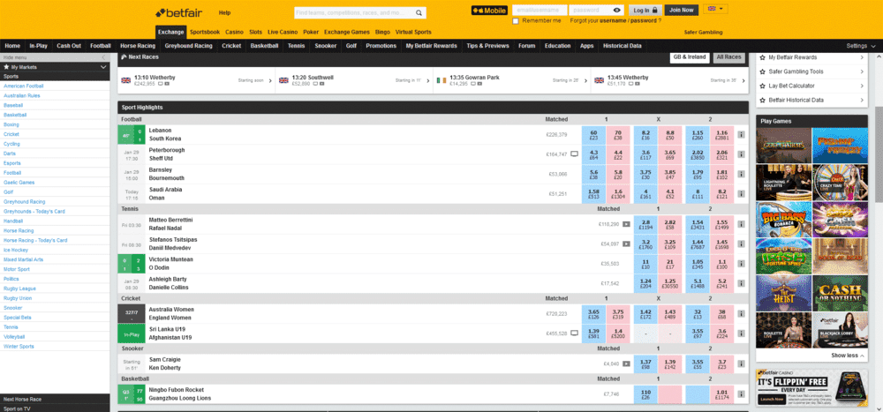Viewport: 883px width, 412px height.
Task: Open 13:45 Wetherby race arrow
Action: (x=743, y=80)
